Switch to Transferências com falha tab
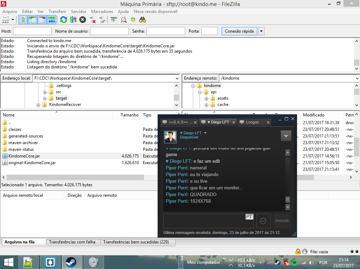This screenshot has height=269, width=360. pos(73,242)
